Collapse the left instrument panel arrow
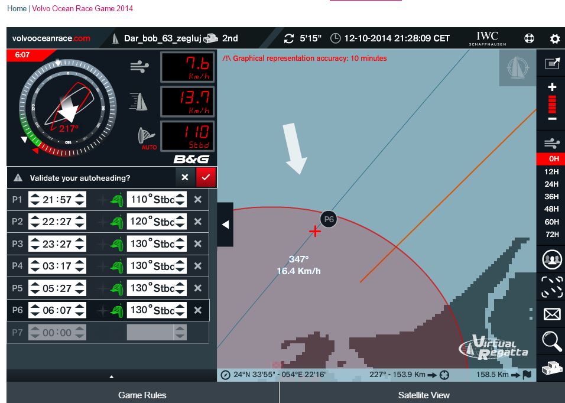Image resolution: width=565 pixels, height=403 pixels. click(225, 225)
